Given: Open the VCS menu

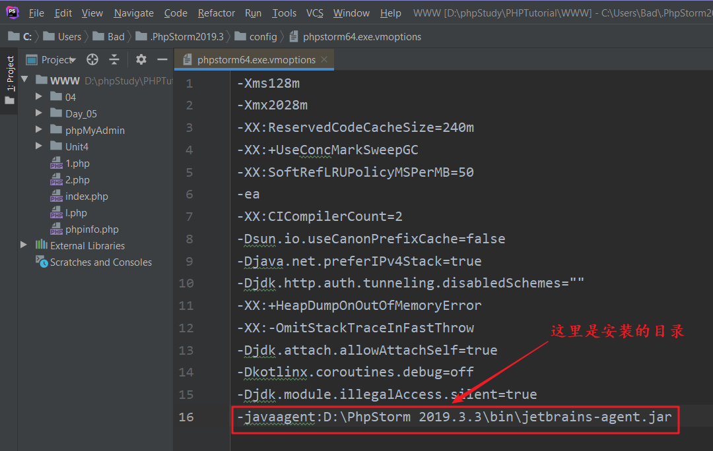Looking at the screenshot, I should [315, 13].
